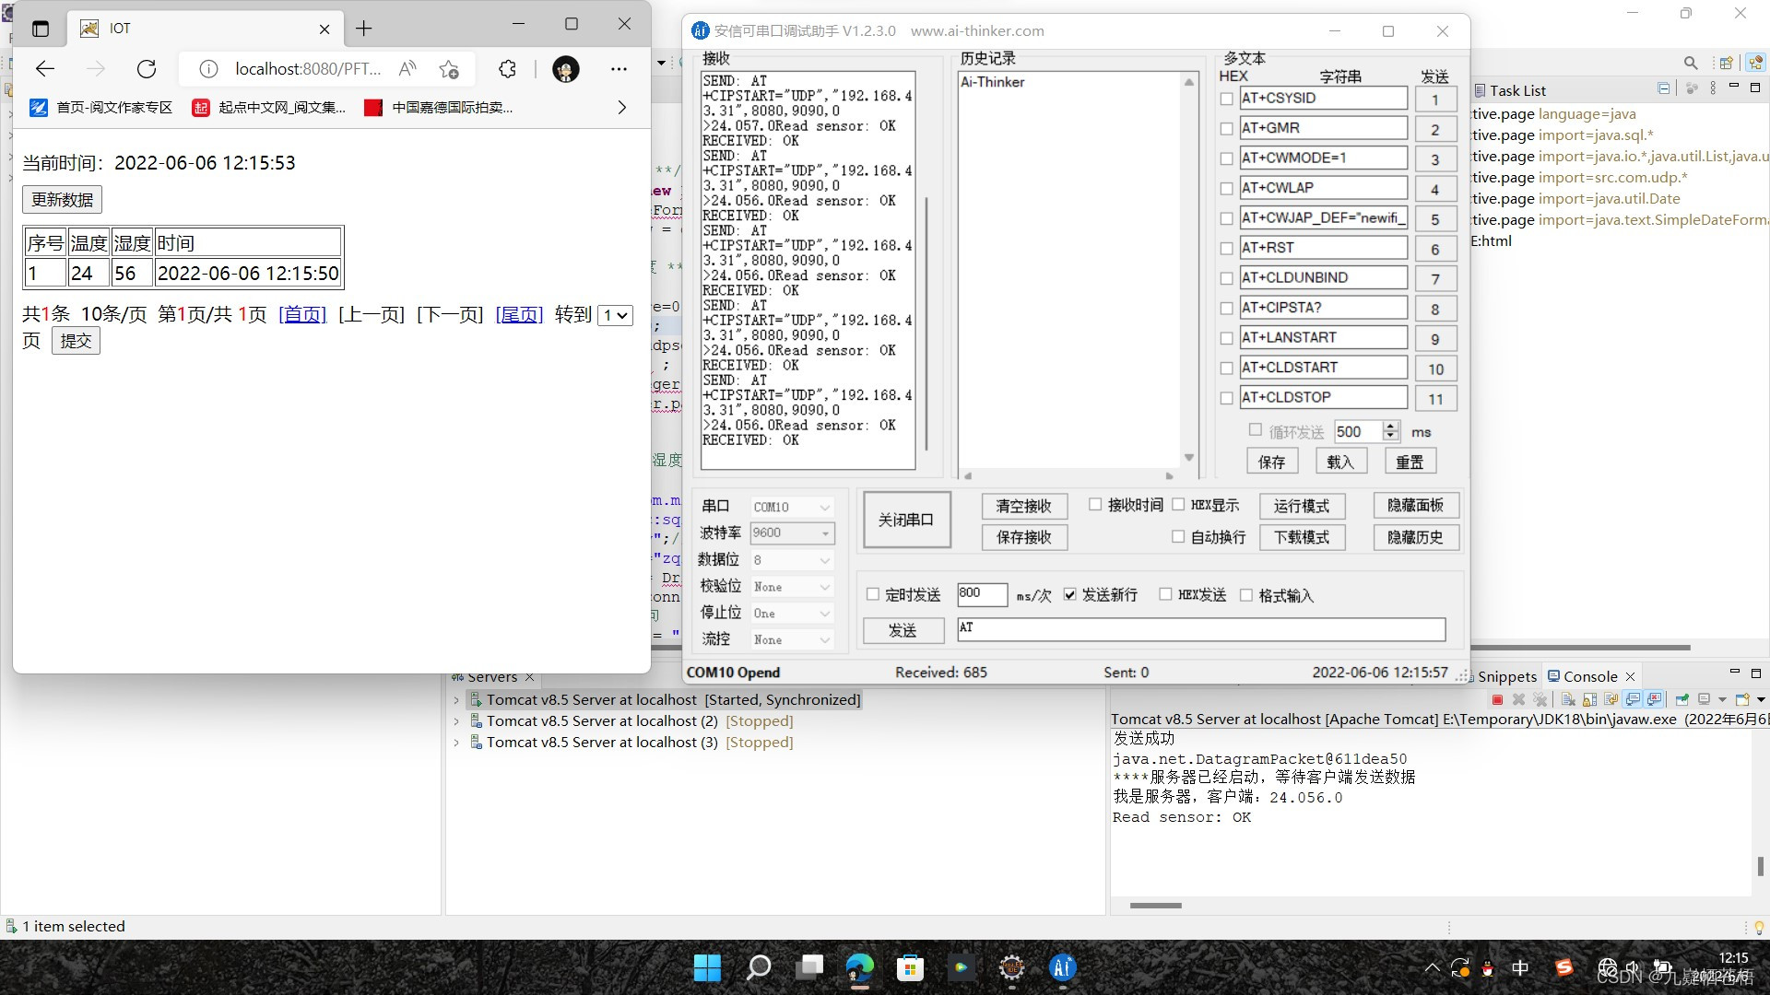Open the page number dropdown on the web page

pyautogui.click(x=615, y=315)
